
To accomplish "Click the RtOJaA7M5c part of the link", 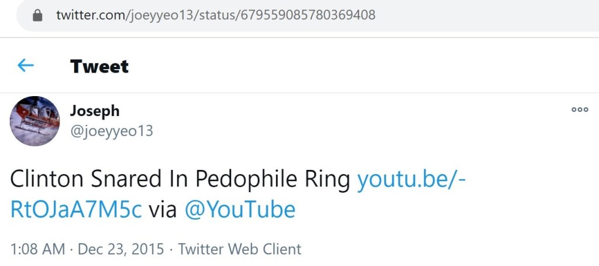I will (x=76, y=209).
